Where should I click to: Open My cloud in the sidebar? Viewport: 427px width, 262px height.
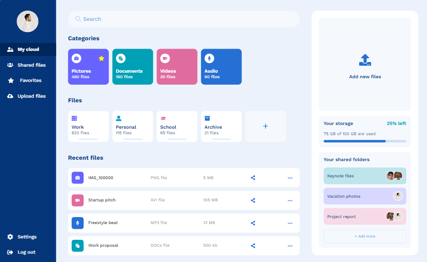click(x=28, y=50)
